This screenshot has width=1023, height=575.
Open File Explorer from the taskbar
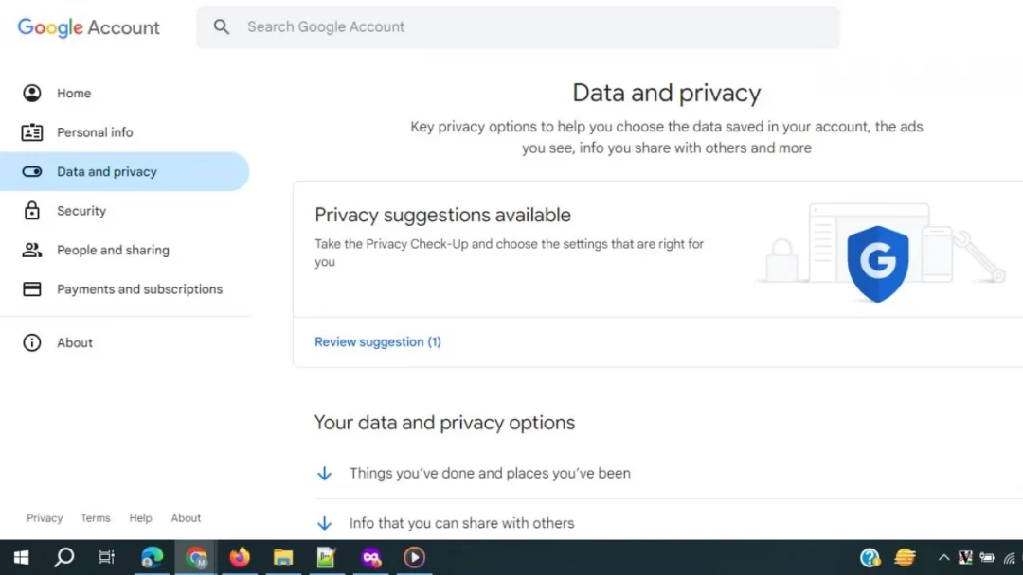(282, 558)
